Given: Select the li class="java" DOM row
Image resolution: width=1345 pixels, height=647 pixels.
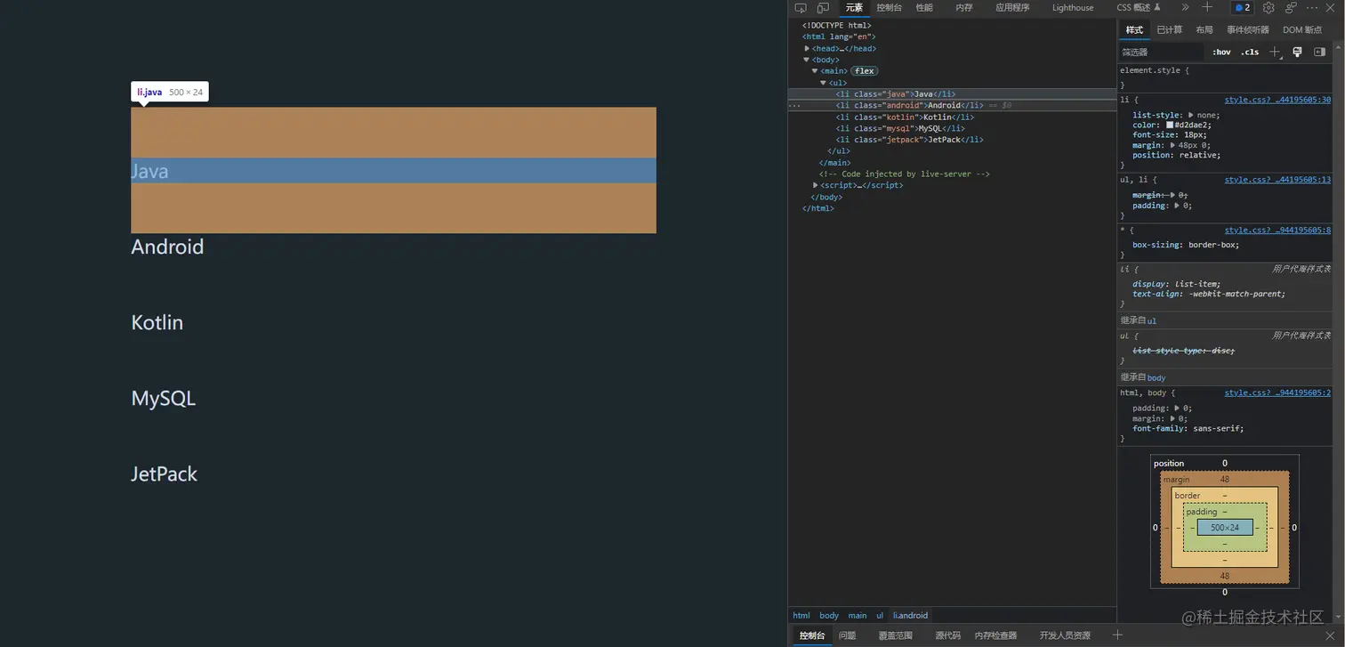Looking at the screenshot, I should click(x=952, y=93).
